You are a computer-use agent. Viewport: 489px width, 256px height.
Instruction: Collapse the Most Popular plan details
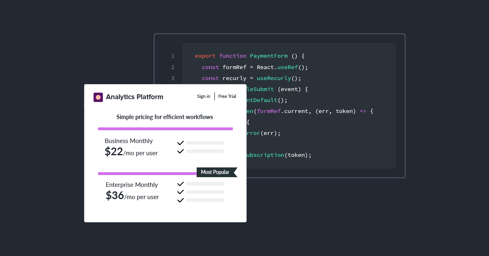217,172
